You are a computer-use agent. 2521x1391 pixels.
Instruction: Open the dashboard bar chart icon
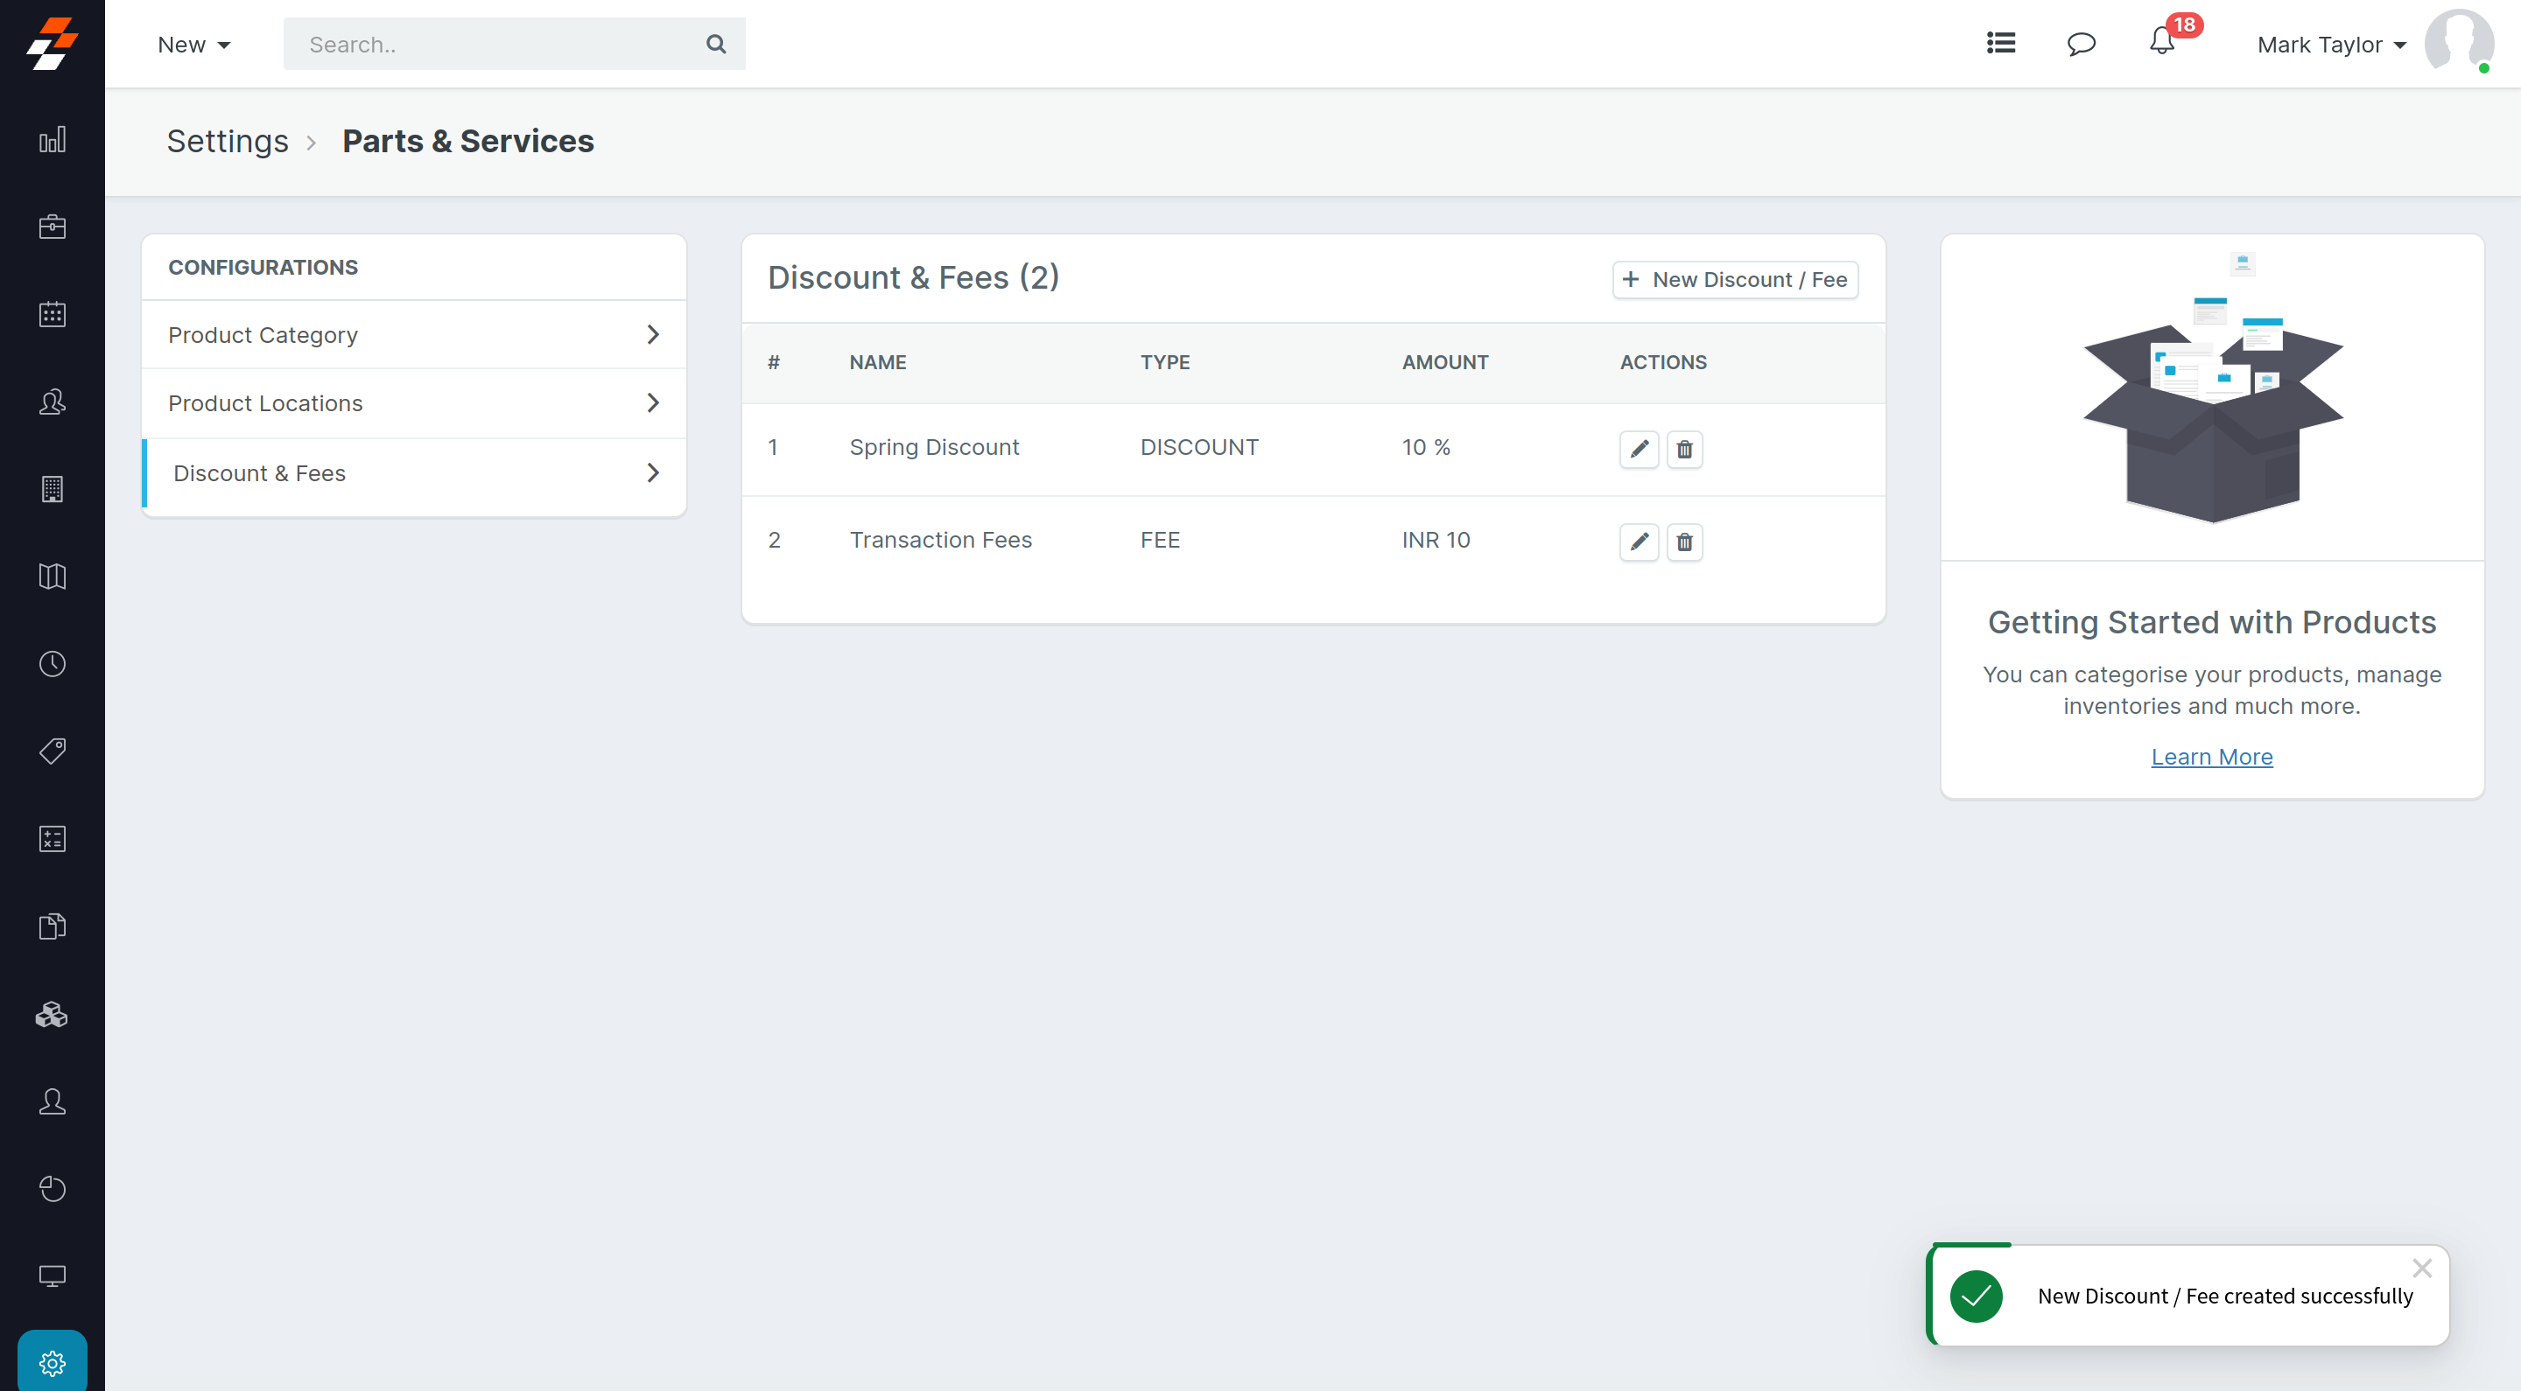[x=52, y=140]
